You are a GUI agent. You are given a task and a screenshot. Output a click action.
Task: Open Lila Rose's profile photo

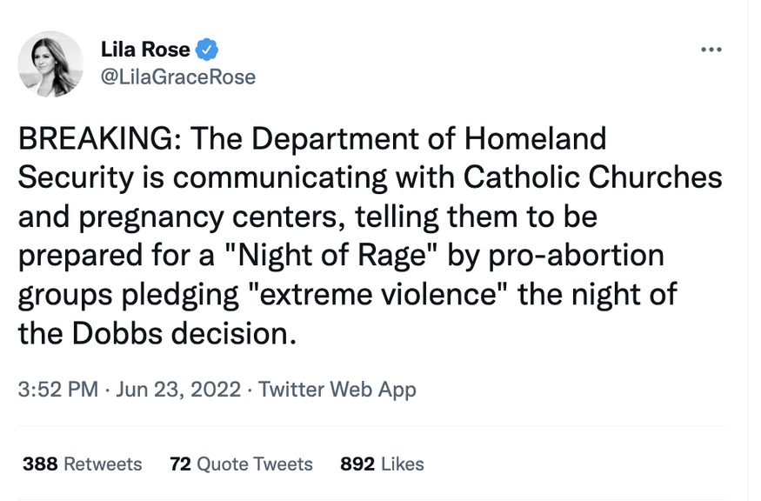click(50, 64)
